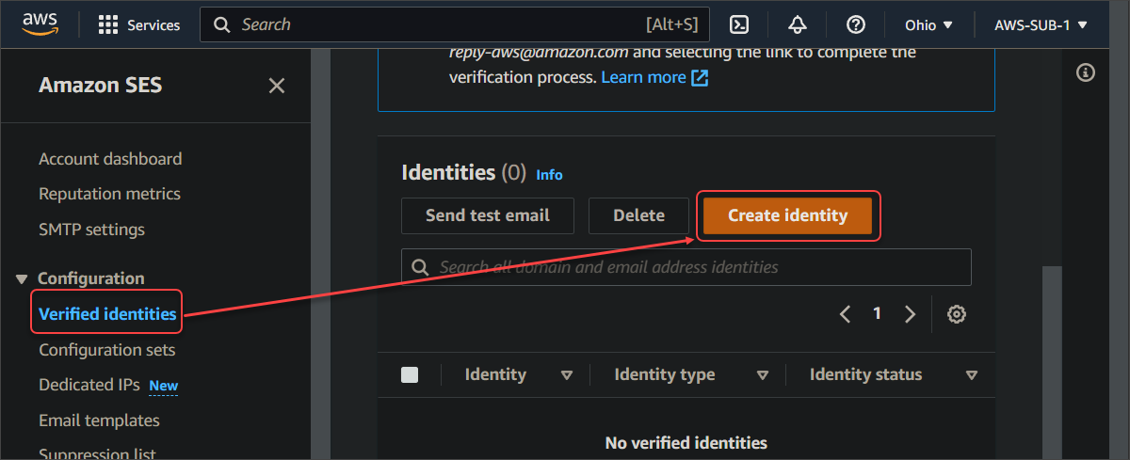Open the info panel icon at right

pyautogui.click(x=1086, y=72)
